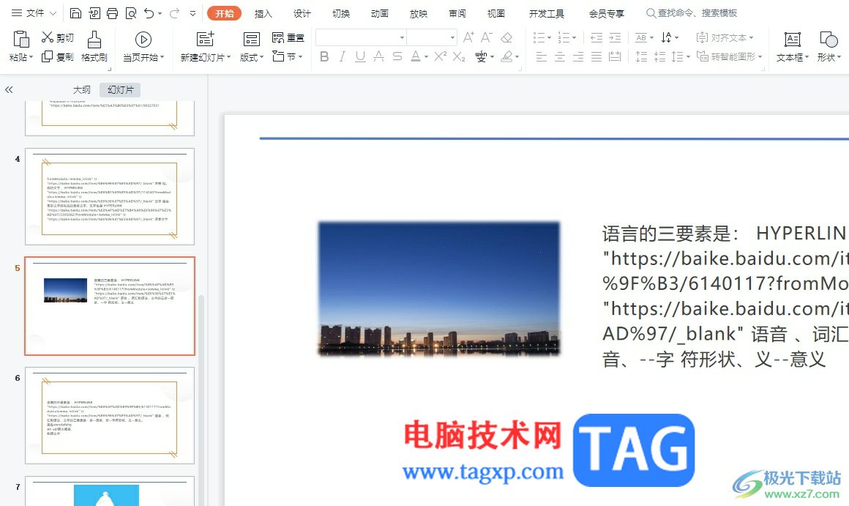Toggle Bold formatting
Image resolution: width=849 pixels, height=506 pixels.
pyautogui.click(x=324, y=56)
